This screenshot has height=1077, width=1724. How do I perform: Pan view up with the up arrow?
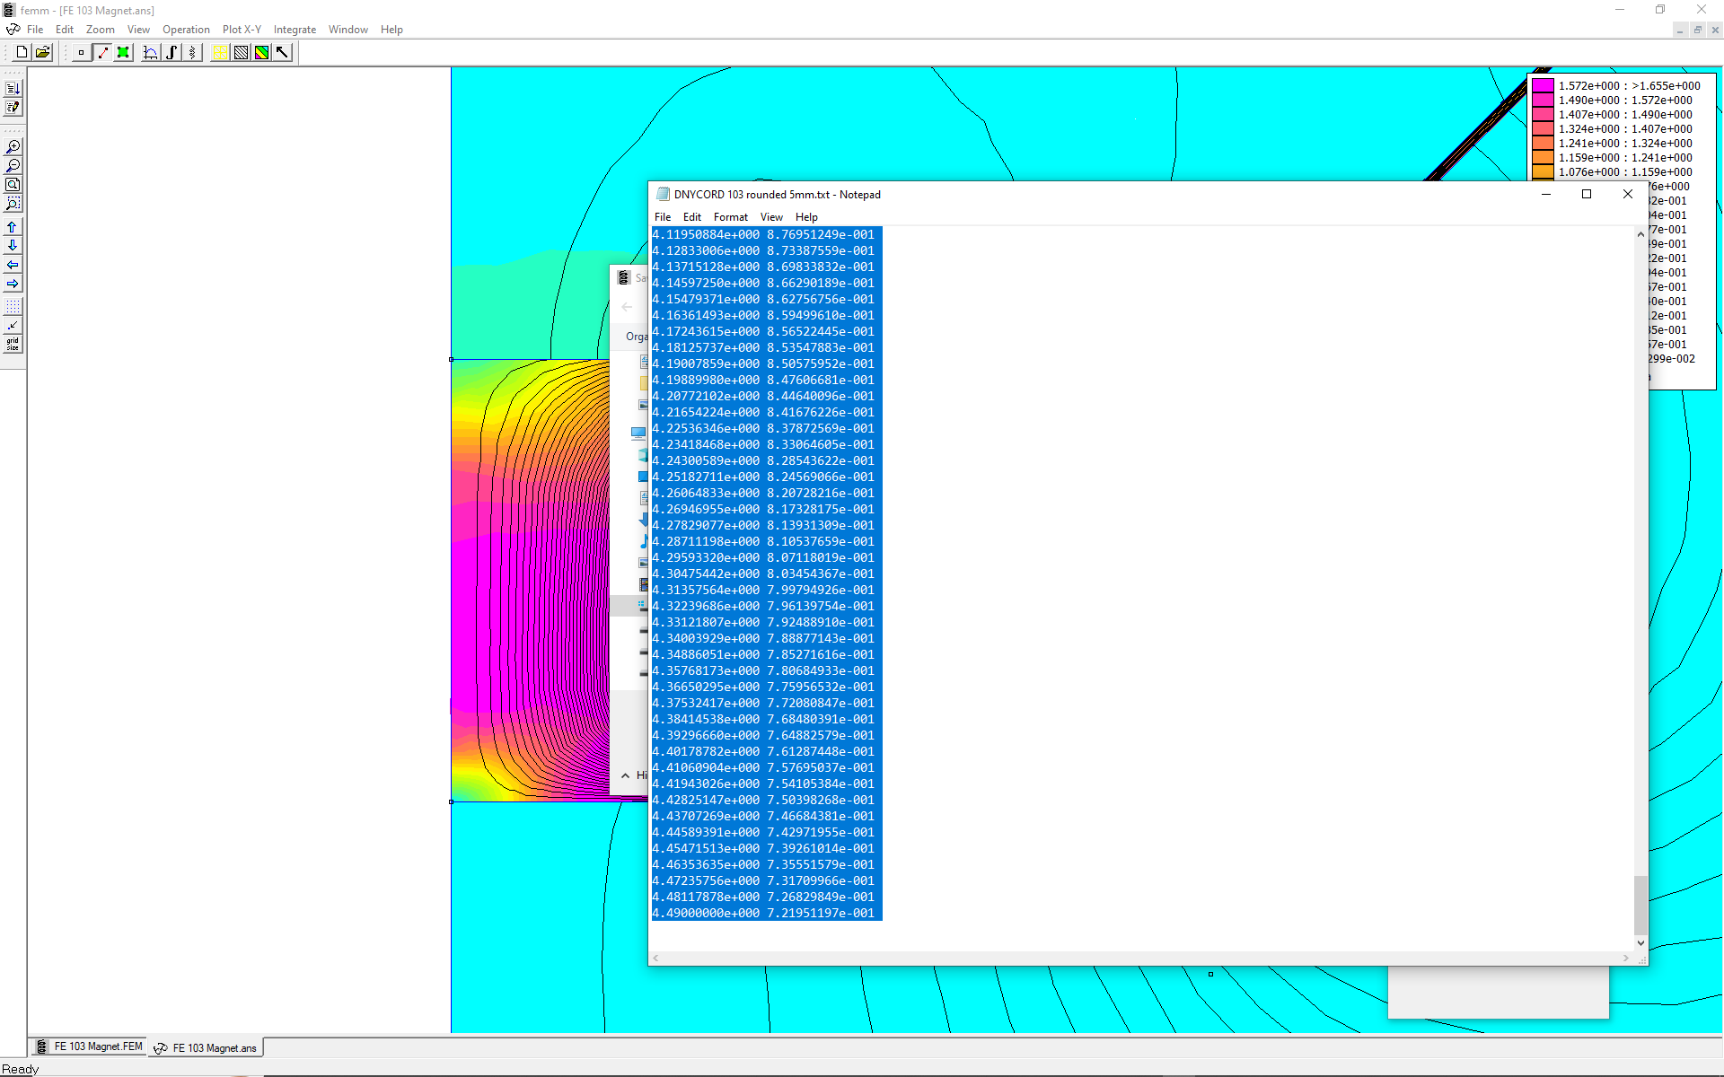[13, 227]
